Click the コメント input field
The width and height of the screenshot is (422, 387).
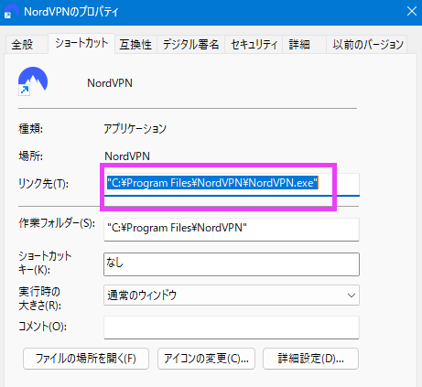pyautogui.click(x=232, y=328)
